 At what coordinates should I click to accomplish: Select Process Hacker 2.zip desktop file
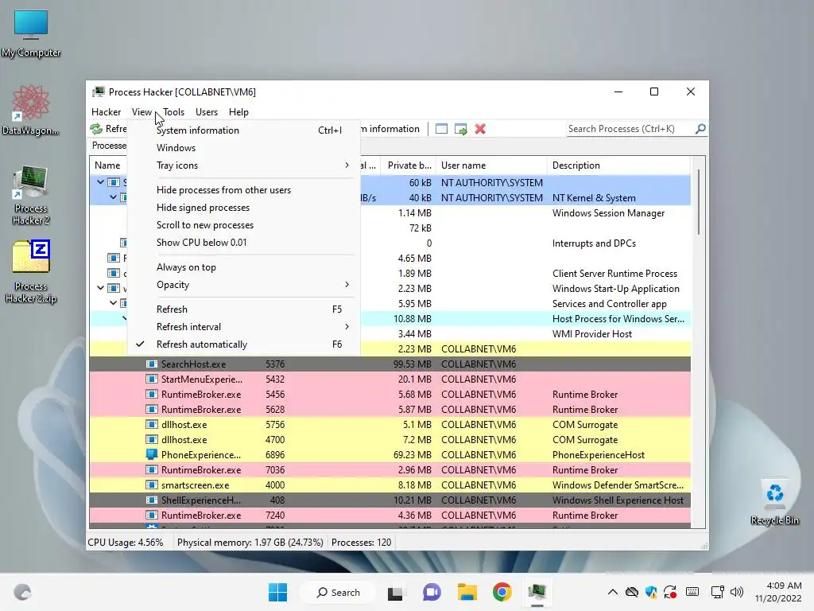pyautogui.click(x=31, y=271)
